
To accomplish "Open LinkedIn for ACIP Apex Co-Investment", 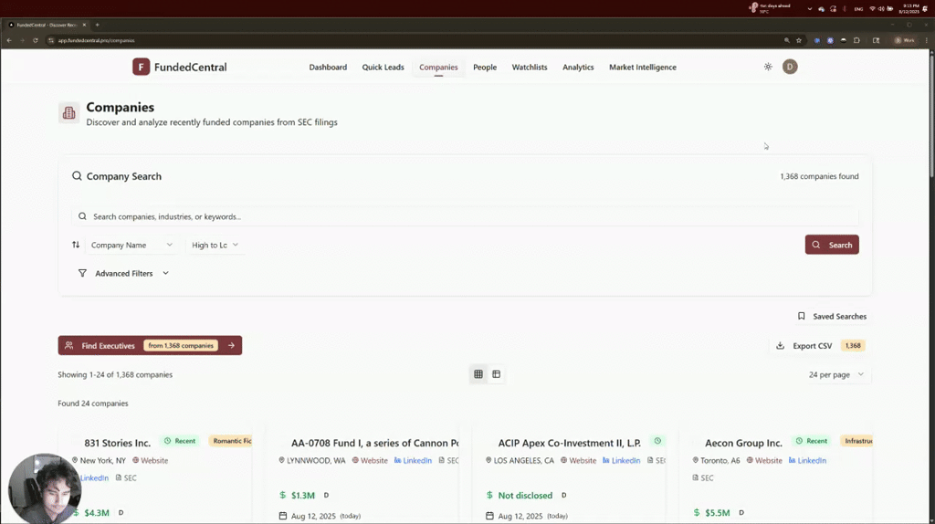I will pos(621,460).
